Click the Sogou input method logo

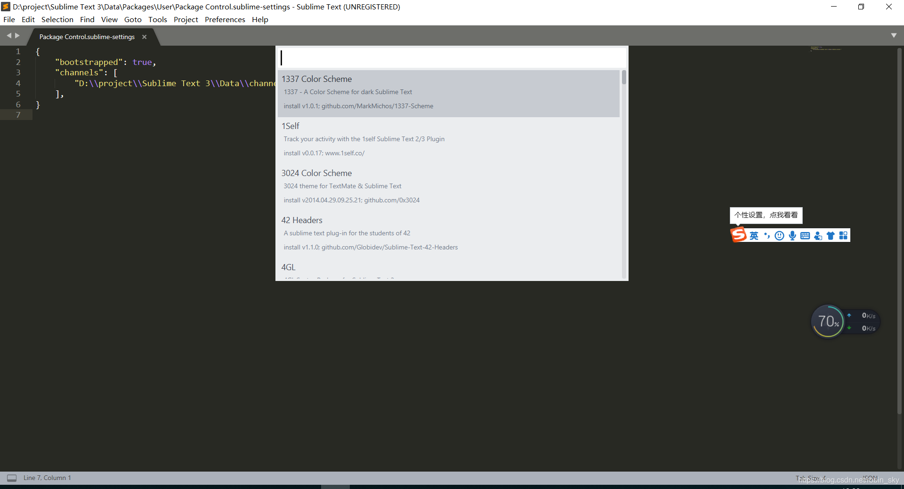point(739,235)
